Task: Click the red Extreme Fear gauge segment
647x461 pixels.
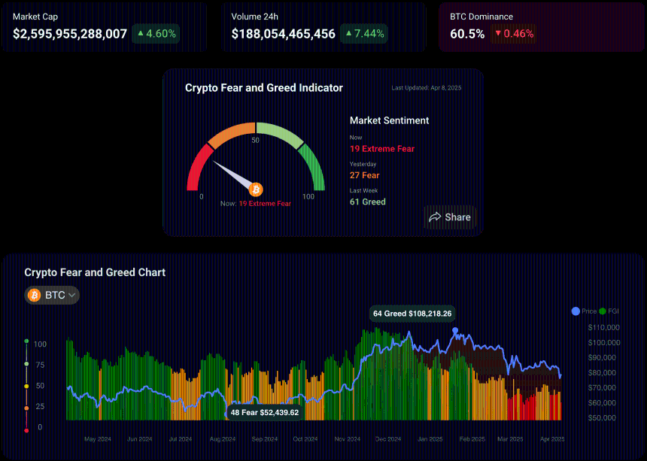Action: pos(199,168)
